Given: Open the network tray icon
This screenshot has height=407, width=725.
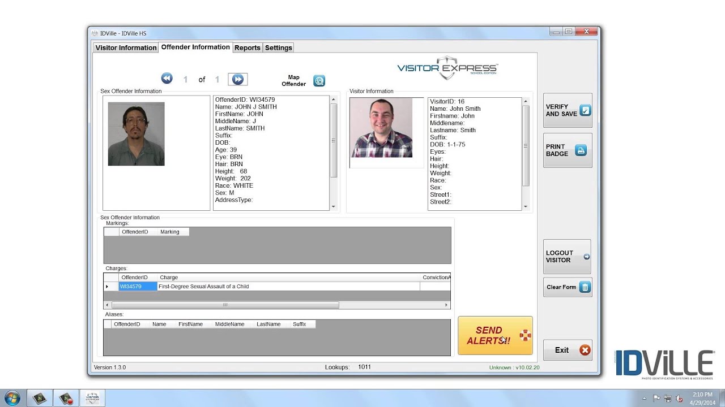Looking at the screenshot, I should [668, 399].
